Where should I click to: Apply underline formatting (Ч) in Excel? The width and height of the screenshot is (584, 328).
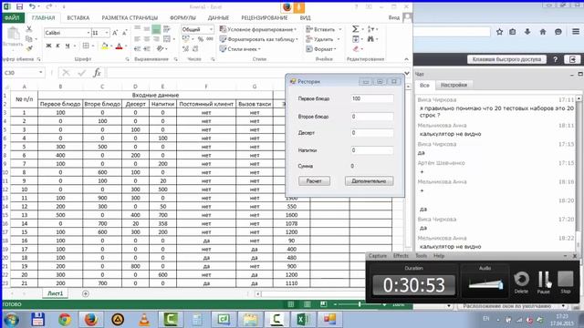[x=68, y=46]
